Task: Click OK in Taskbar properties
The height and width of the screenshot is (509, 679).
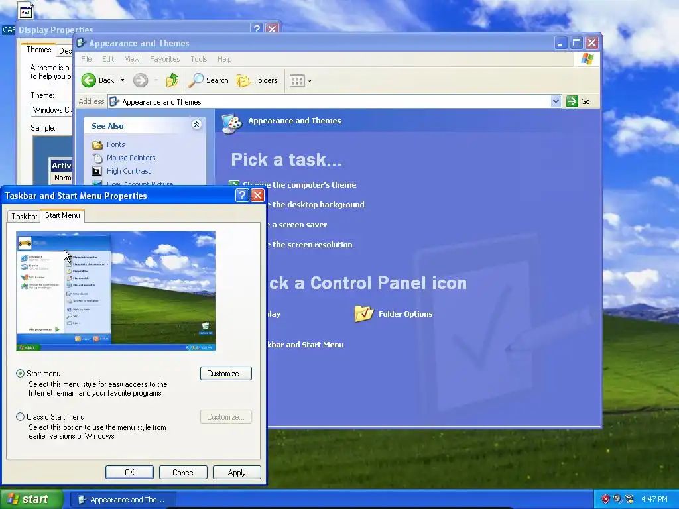Action: [x=129, y=472]
